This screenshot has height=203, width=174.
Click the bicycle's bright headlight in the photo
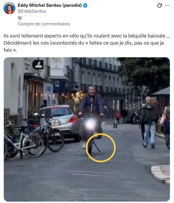click(91, 124)
